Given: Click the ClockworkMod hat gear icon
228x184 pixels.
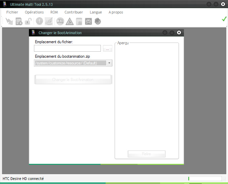Looking at the screenshot, I should coord(98,21).
